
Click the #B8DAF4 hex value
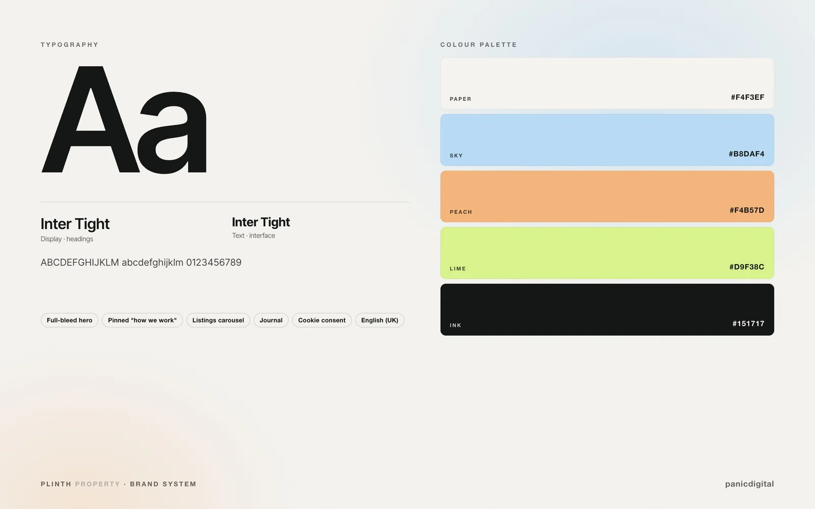(x=746, y=154)
